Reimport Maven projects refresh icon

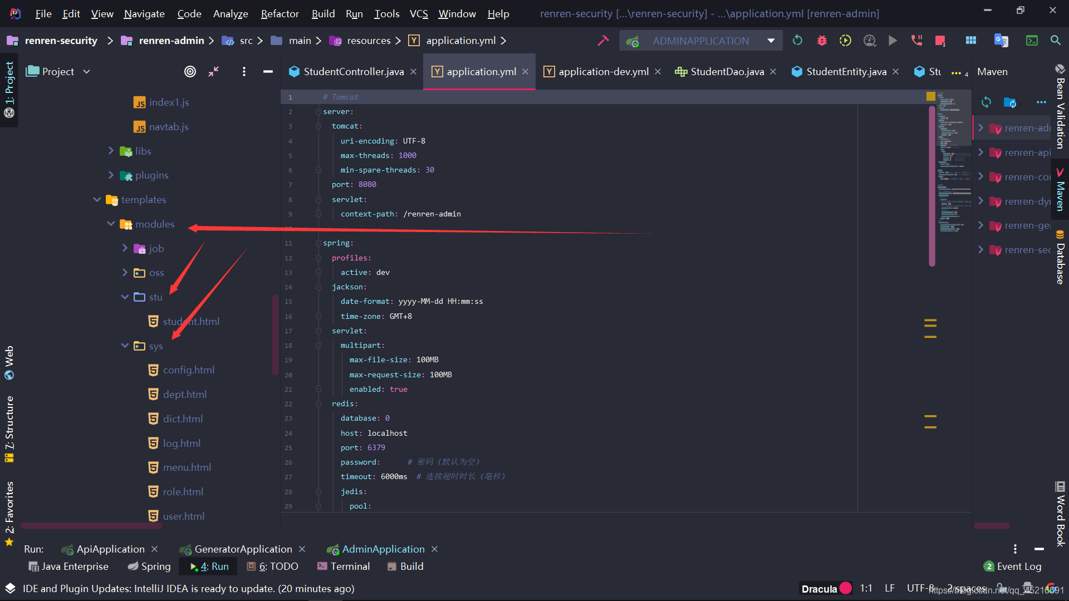986,102
